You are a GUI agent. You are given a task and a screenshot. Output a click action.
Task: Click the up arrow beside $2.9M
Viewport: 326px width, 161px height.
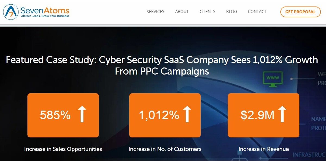coord(282,114)
